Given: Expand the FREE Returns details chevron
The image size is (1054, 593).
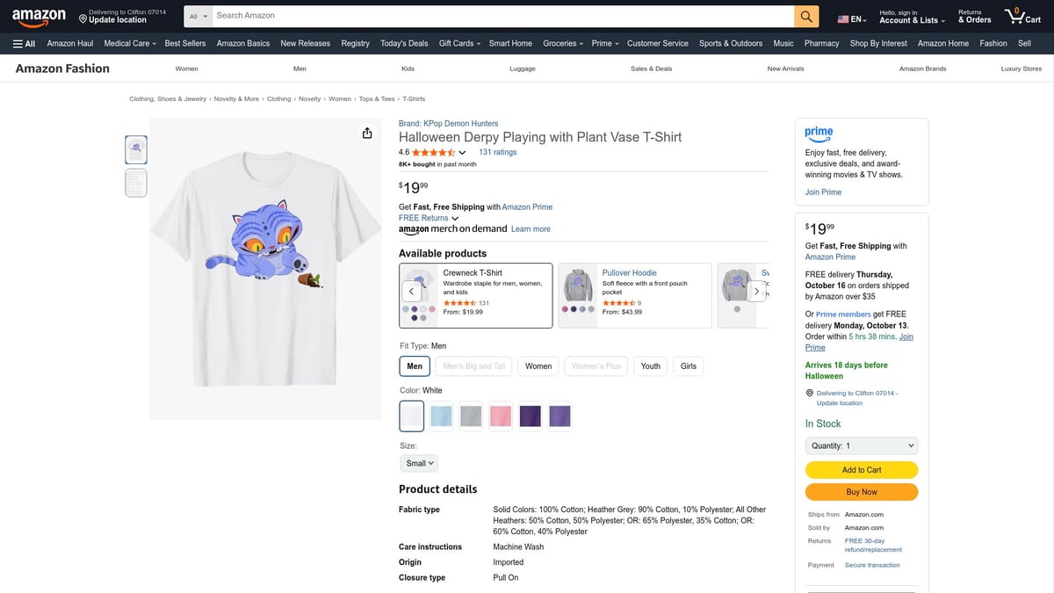Looking at the screenshot, I should coord(454,218).
